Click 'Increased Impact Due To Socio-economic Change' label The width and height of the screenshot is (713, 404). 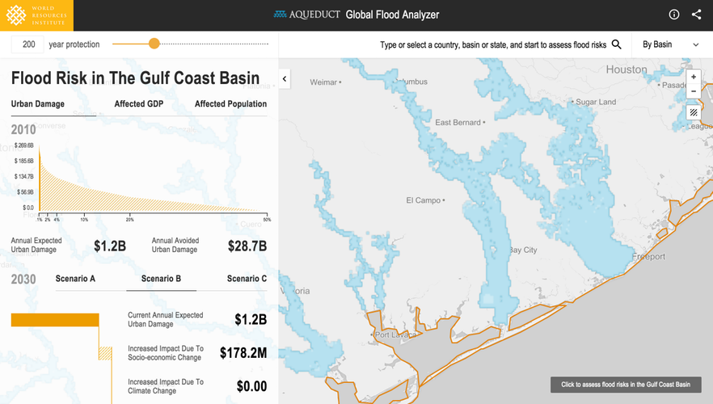point(166,353)
